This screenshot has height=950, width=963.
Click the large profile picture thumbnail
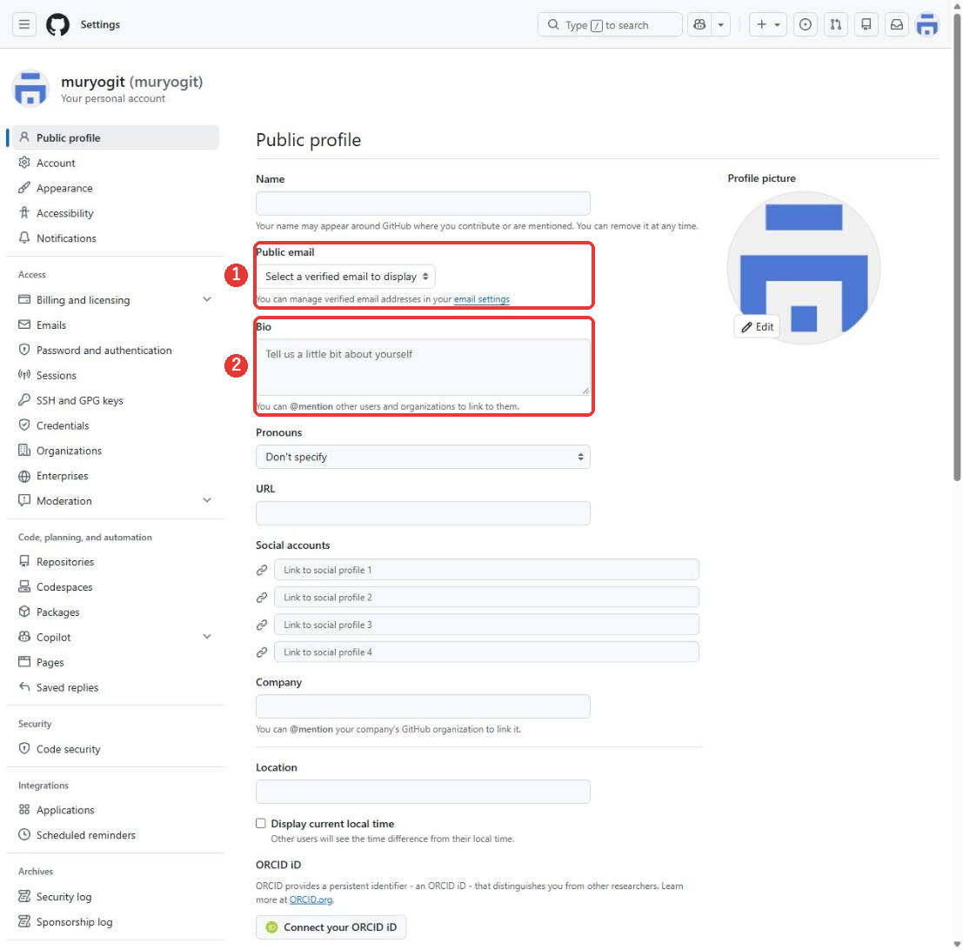[803, 268]
